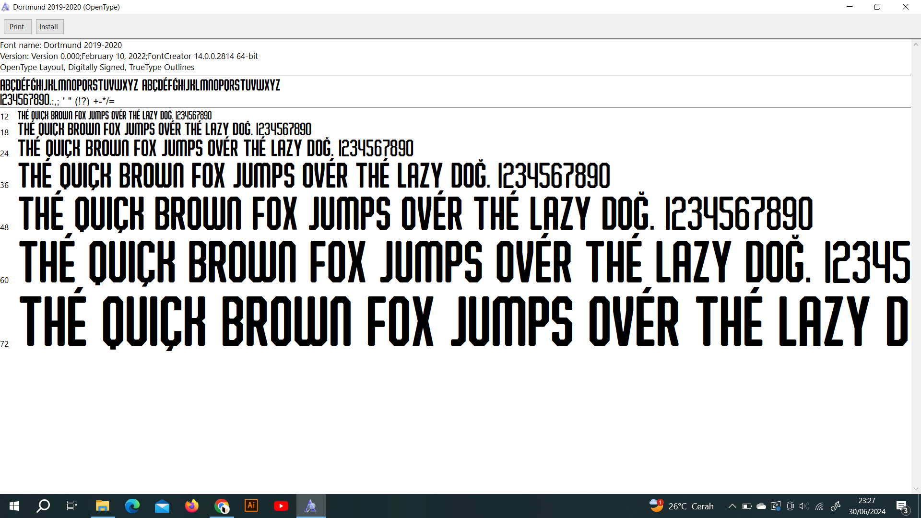Open the Wi-Fi network flyout
Image resolution: width=921 pixels, height=518 pixels.
click(819, 506)
